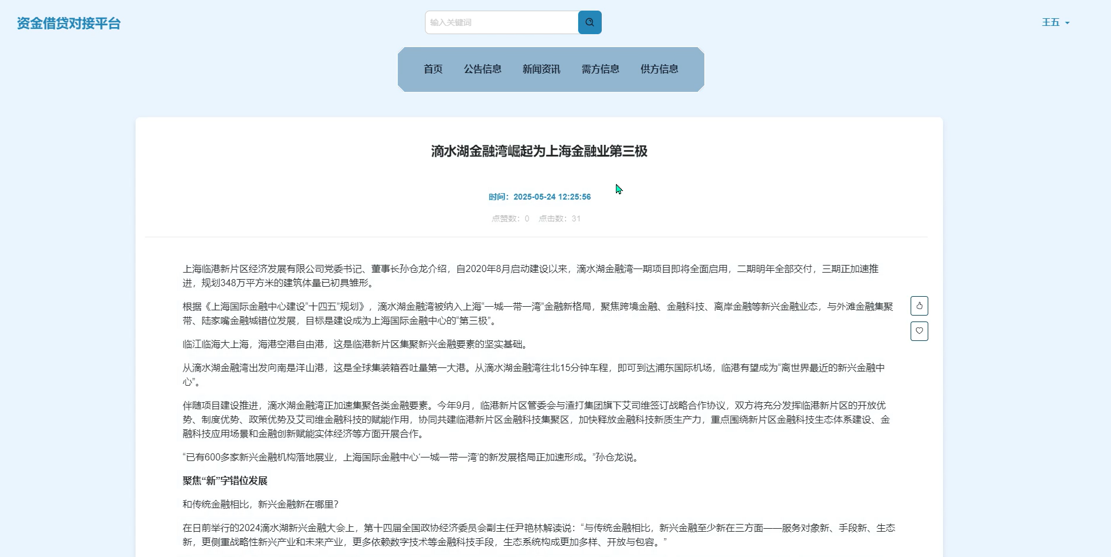The width and height of the screenshot is (1111, 557).
Task: Click quote starting 已有600多家新兴金融机构
Action: 412,457
